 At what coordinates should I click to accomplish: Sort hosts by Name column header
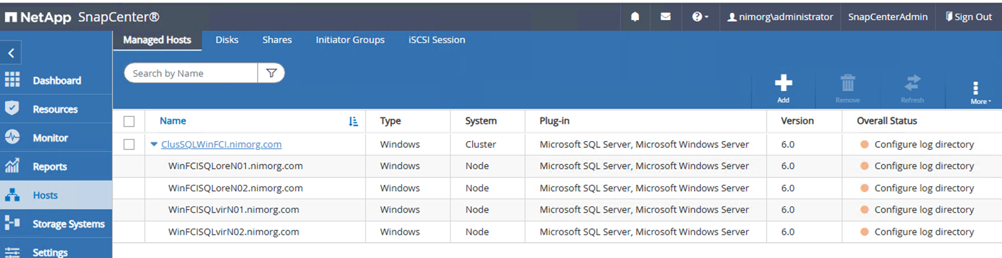point(173,120)
